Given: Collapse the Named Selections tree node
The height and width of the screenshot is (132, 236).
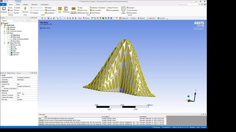Looking at the screenshot, I should pos(4,43).
